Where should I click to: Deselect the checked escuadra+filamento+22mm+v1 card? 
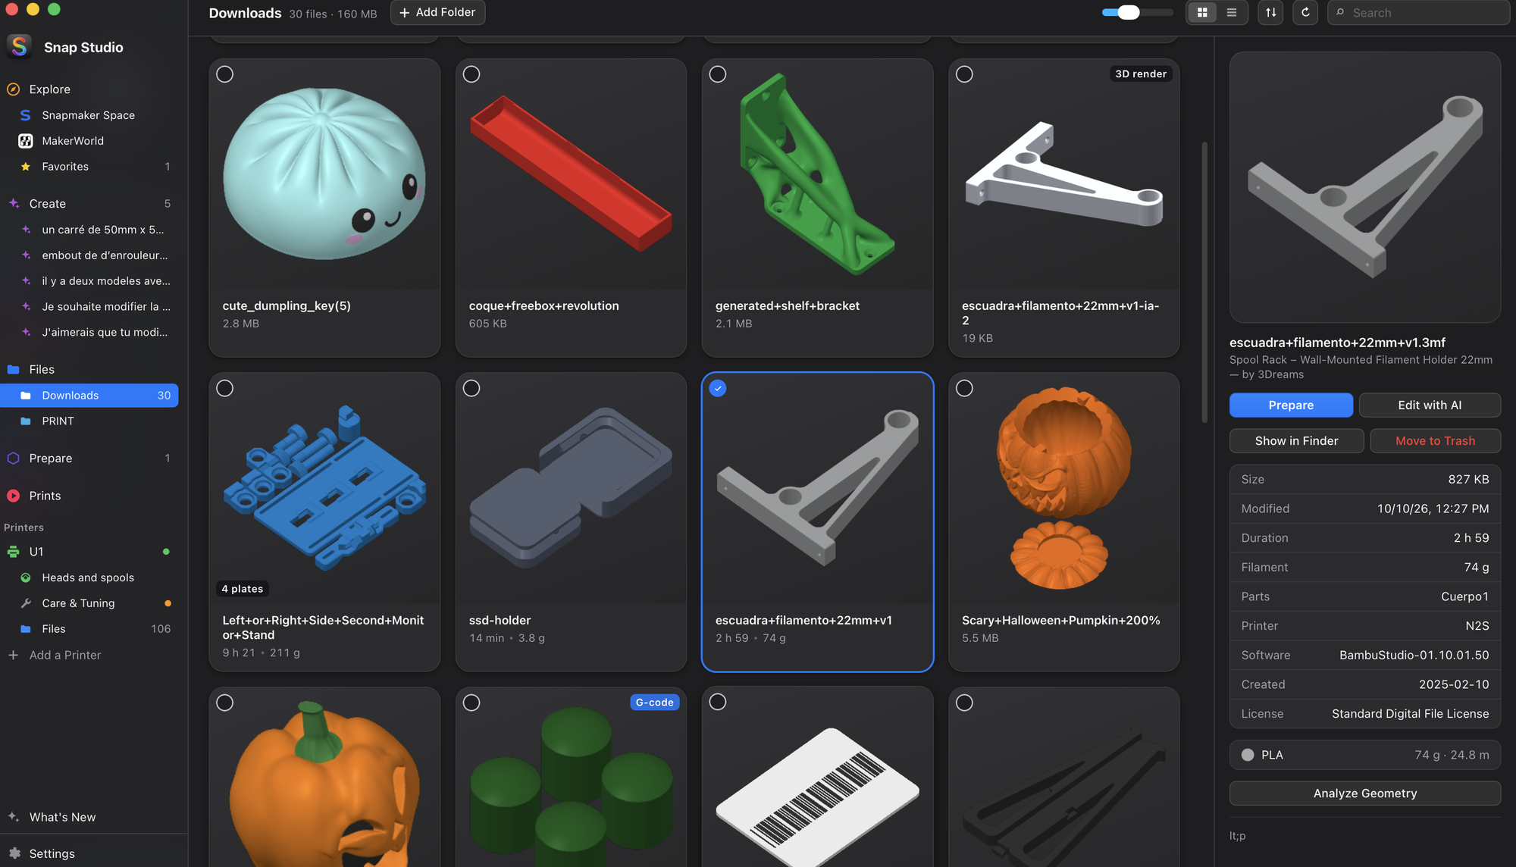point(718,388)
